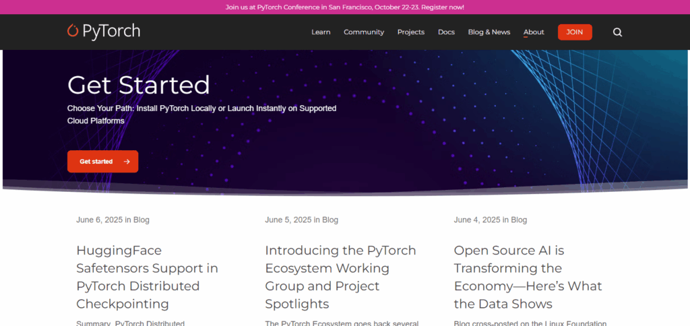Screen dimensions: 690x326
Task: Open the Docs menu
Action: pos(446,32)
